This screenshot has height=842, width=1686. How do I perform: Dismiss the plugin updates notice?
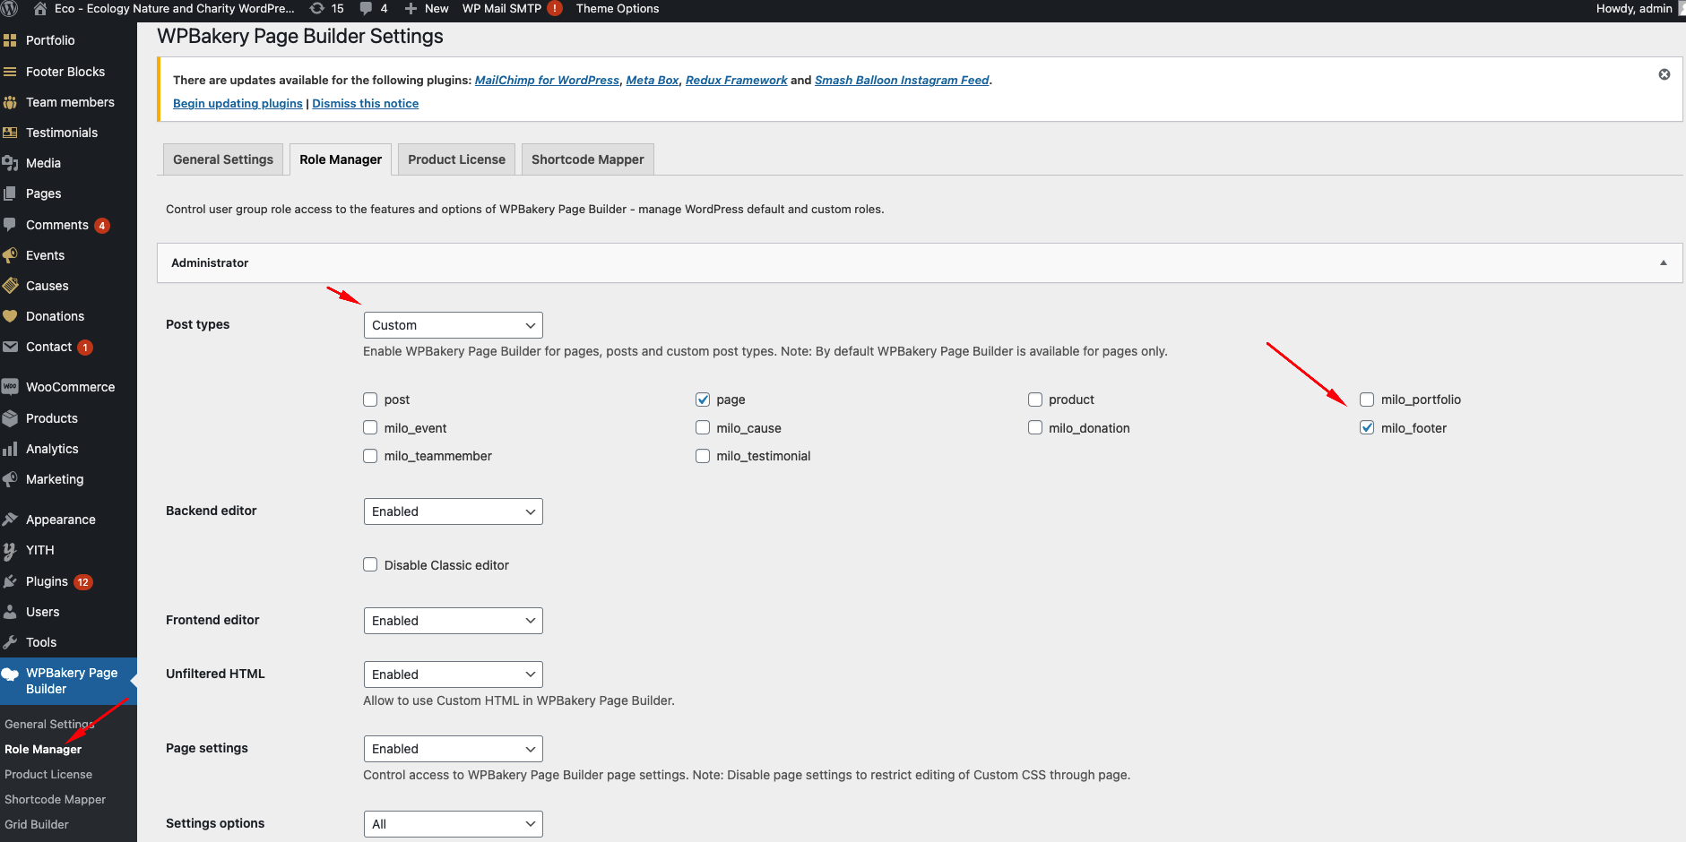pos(1664,74)
